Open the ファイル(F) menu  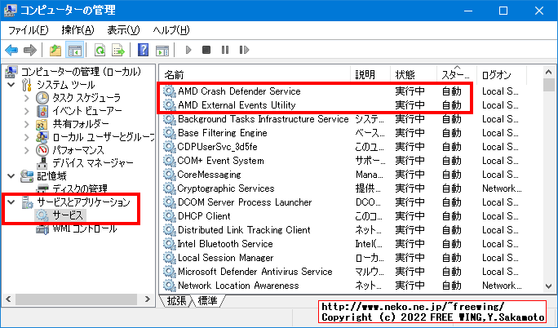click(x=28, y=30)
